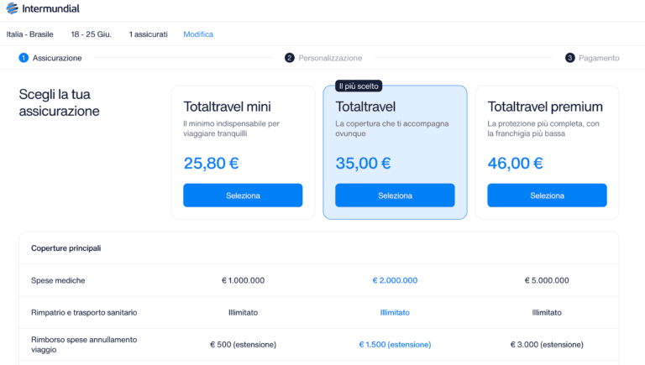This screenshot has width=645, height=365.
Task: Go to the Personalizzazione step
Action: [330, 58]
